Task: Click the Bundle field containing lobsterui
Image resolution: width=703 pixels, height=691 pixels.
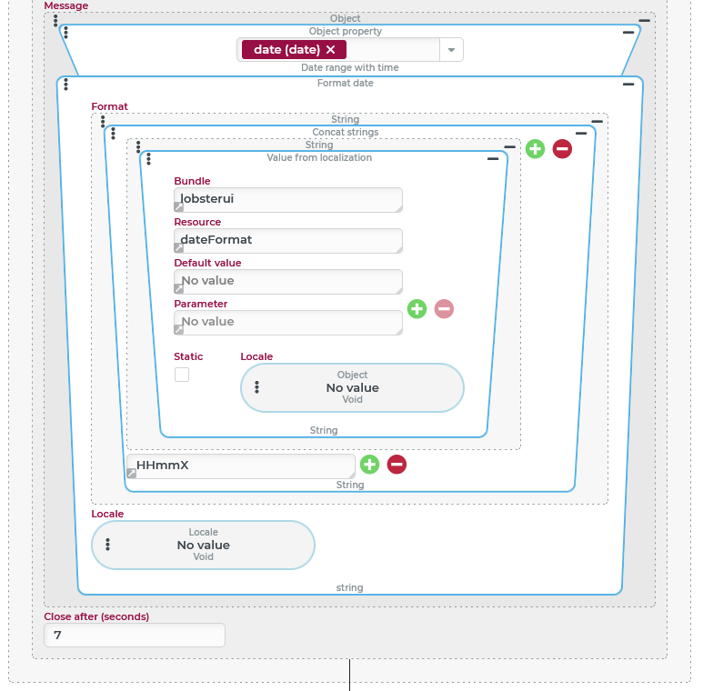Action: click(287, 199)
